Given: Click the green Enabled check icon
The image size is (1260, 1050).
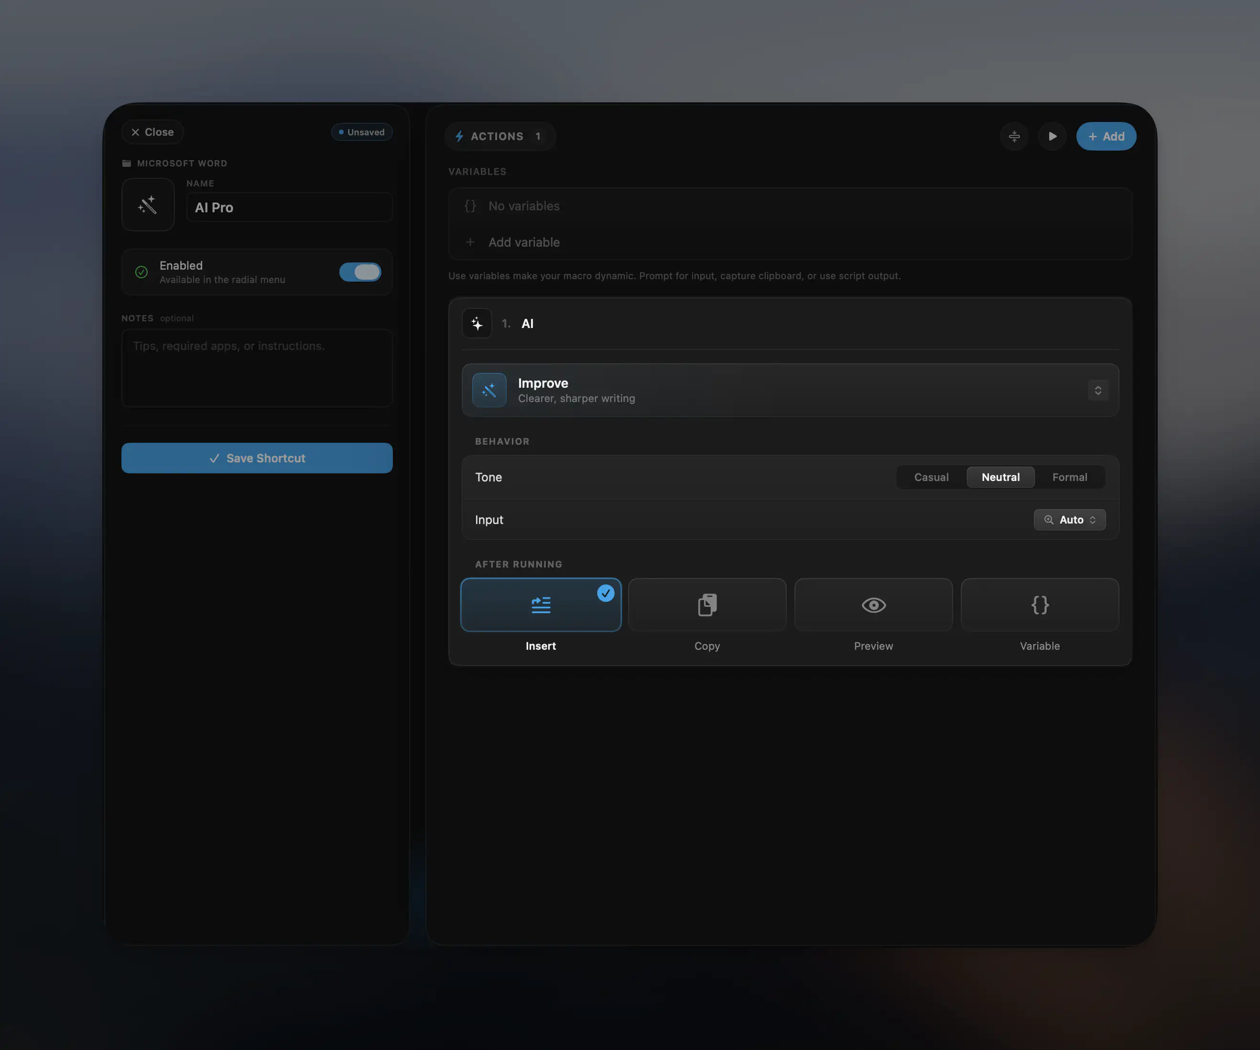Looking at the screenshot, I should point(141,272).
